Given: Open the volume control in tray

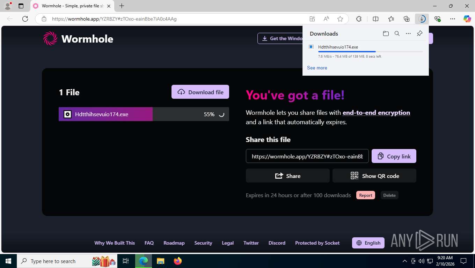Looking at the screenshot, I should [x=422, y=261].
